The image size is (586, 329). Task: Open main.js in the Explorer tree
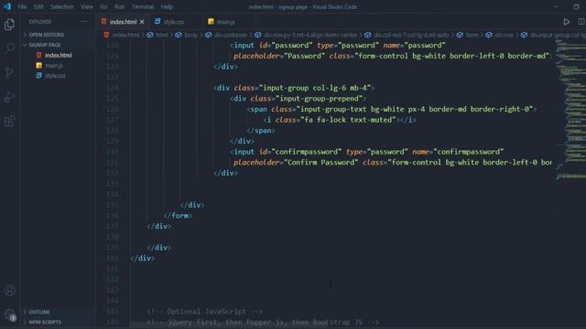pyautogui.click(x=54, y=65)
